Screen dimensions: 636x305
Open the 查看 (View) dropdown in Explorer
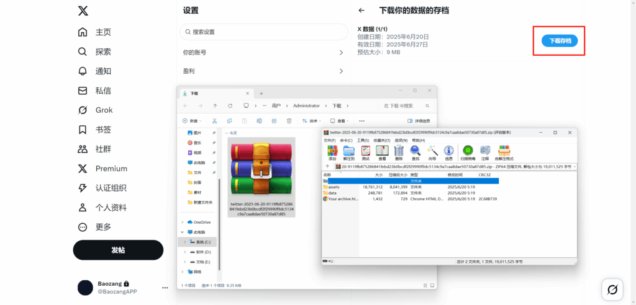tap(340, 121)
